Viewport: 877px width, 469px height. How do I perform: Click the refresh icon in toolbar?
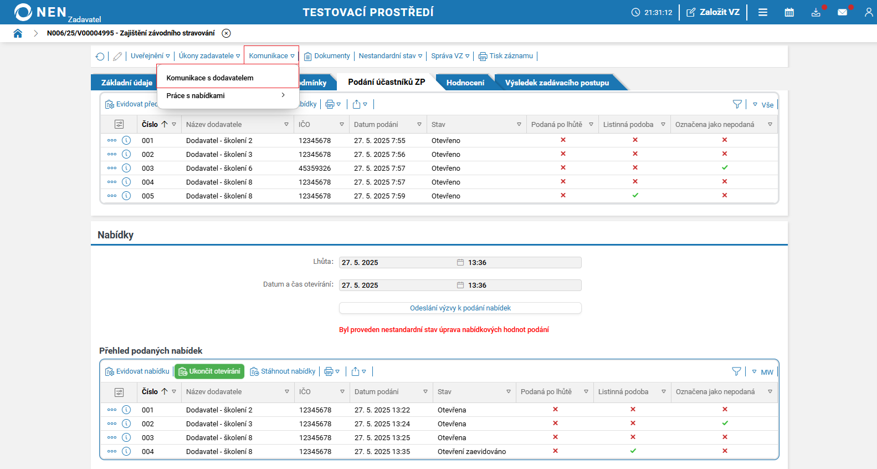click(x=100, y=57)
